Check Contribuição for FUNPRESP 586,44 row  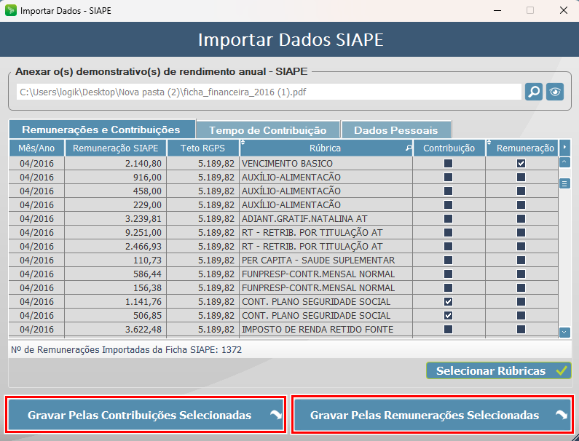click(449, 274)
